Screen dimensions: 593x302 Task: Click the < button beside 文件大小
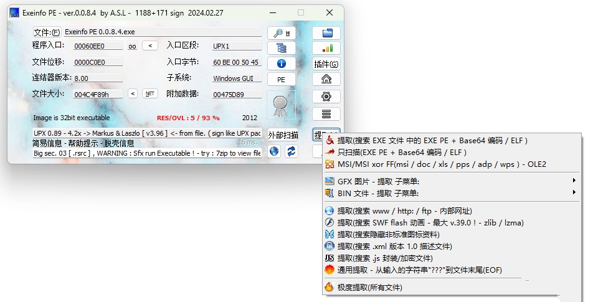click(x=132, y=94)
